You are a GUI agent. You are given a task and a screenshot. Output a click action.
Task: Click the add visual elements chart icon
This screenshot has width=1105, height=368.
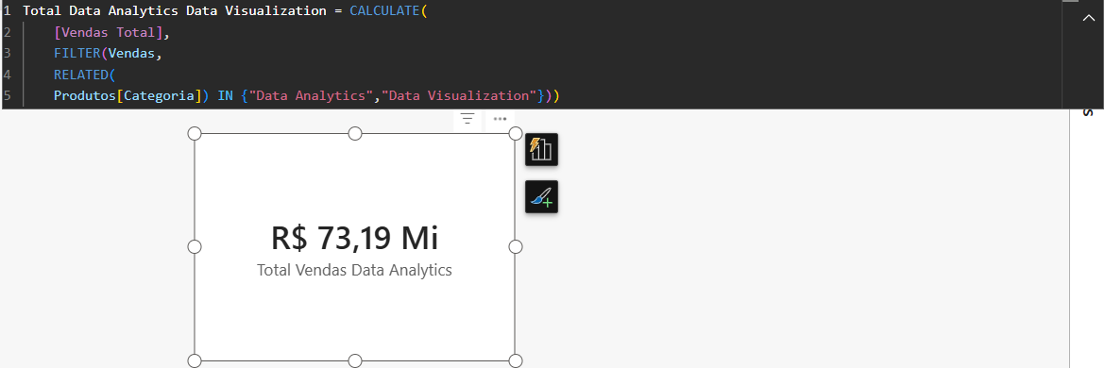pos(541,150)
